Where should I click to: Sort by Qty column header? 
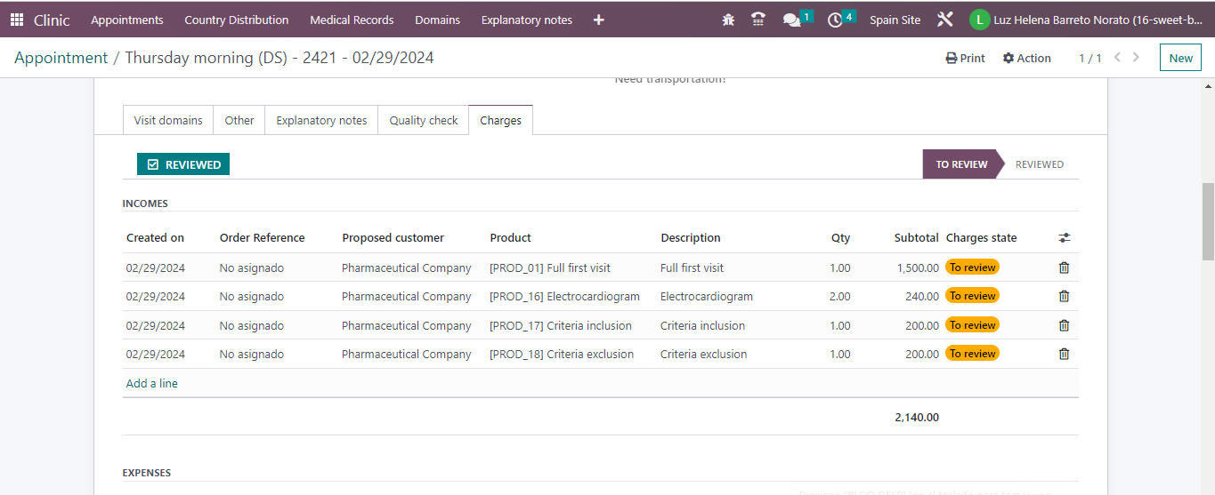coord(841,238)
